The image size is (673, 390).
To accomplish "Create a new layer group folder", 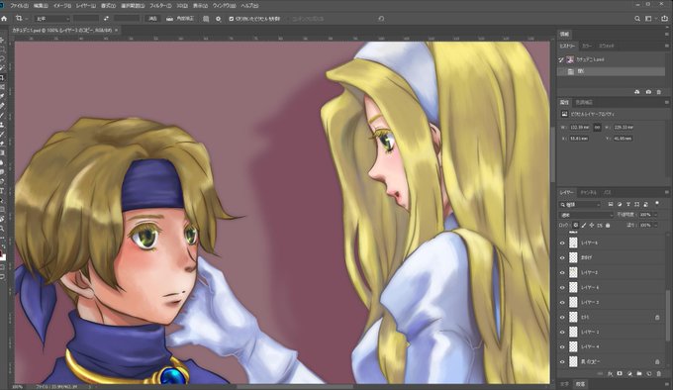I will pyautogui.click(x=639, y=374).
